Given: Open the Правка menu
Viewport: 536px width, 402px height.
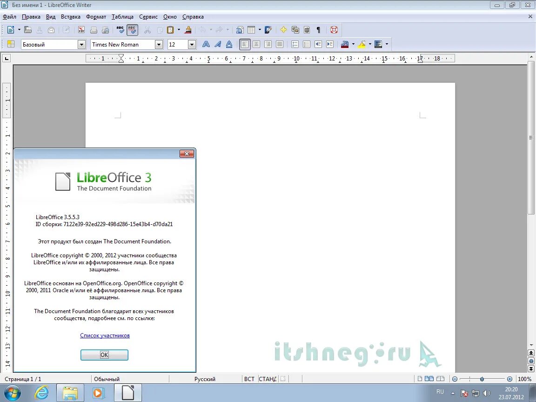Looking at the screenshot, I should pyautogui.click(x=31, y=16).
